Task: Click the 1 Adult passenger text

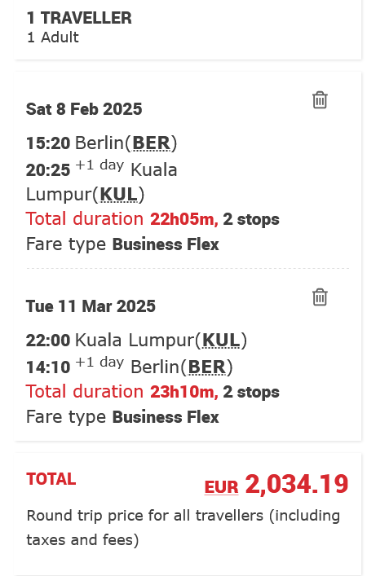Action: pos(53,37)
